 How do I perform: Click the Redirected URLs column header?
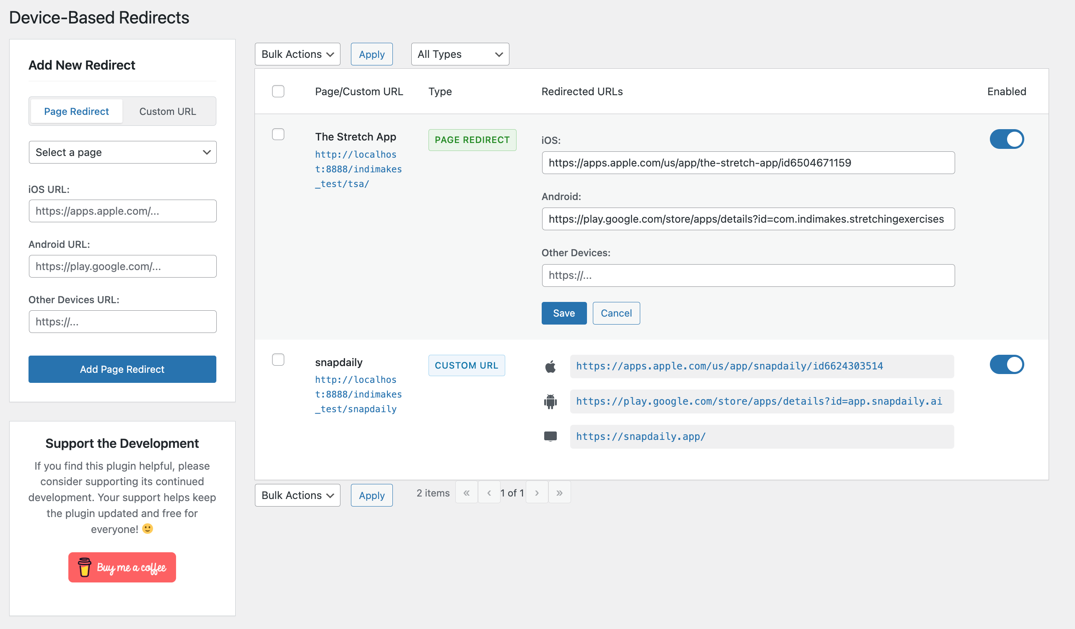582,91
